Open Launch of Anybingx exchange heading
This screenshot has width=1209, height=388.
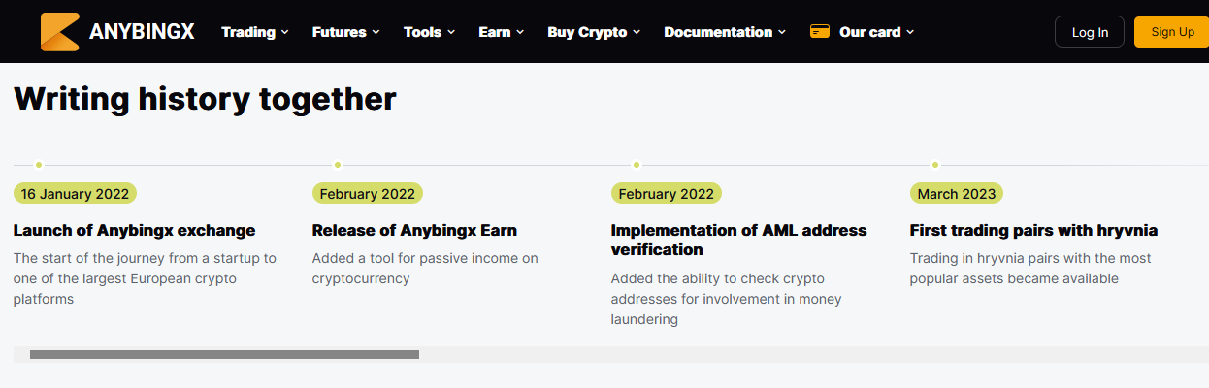(x=134, y=231)
